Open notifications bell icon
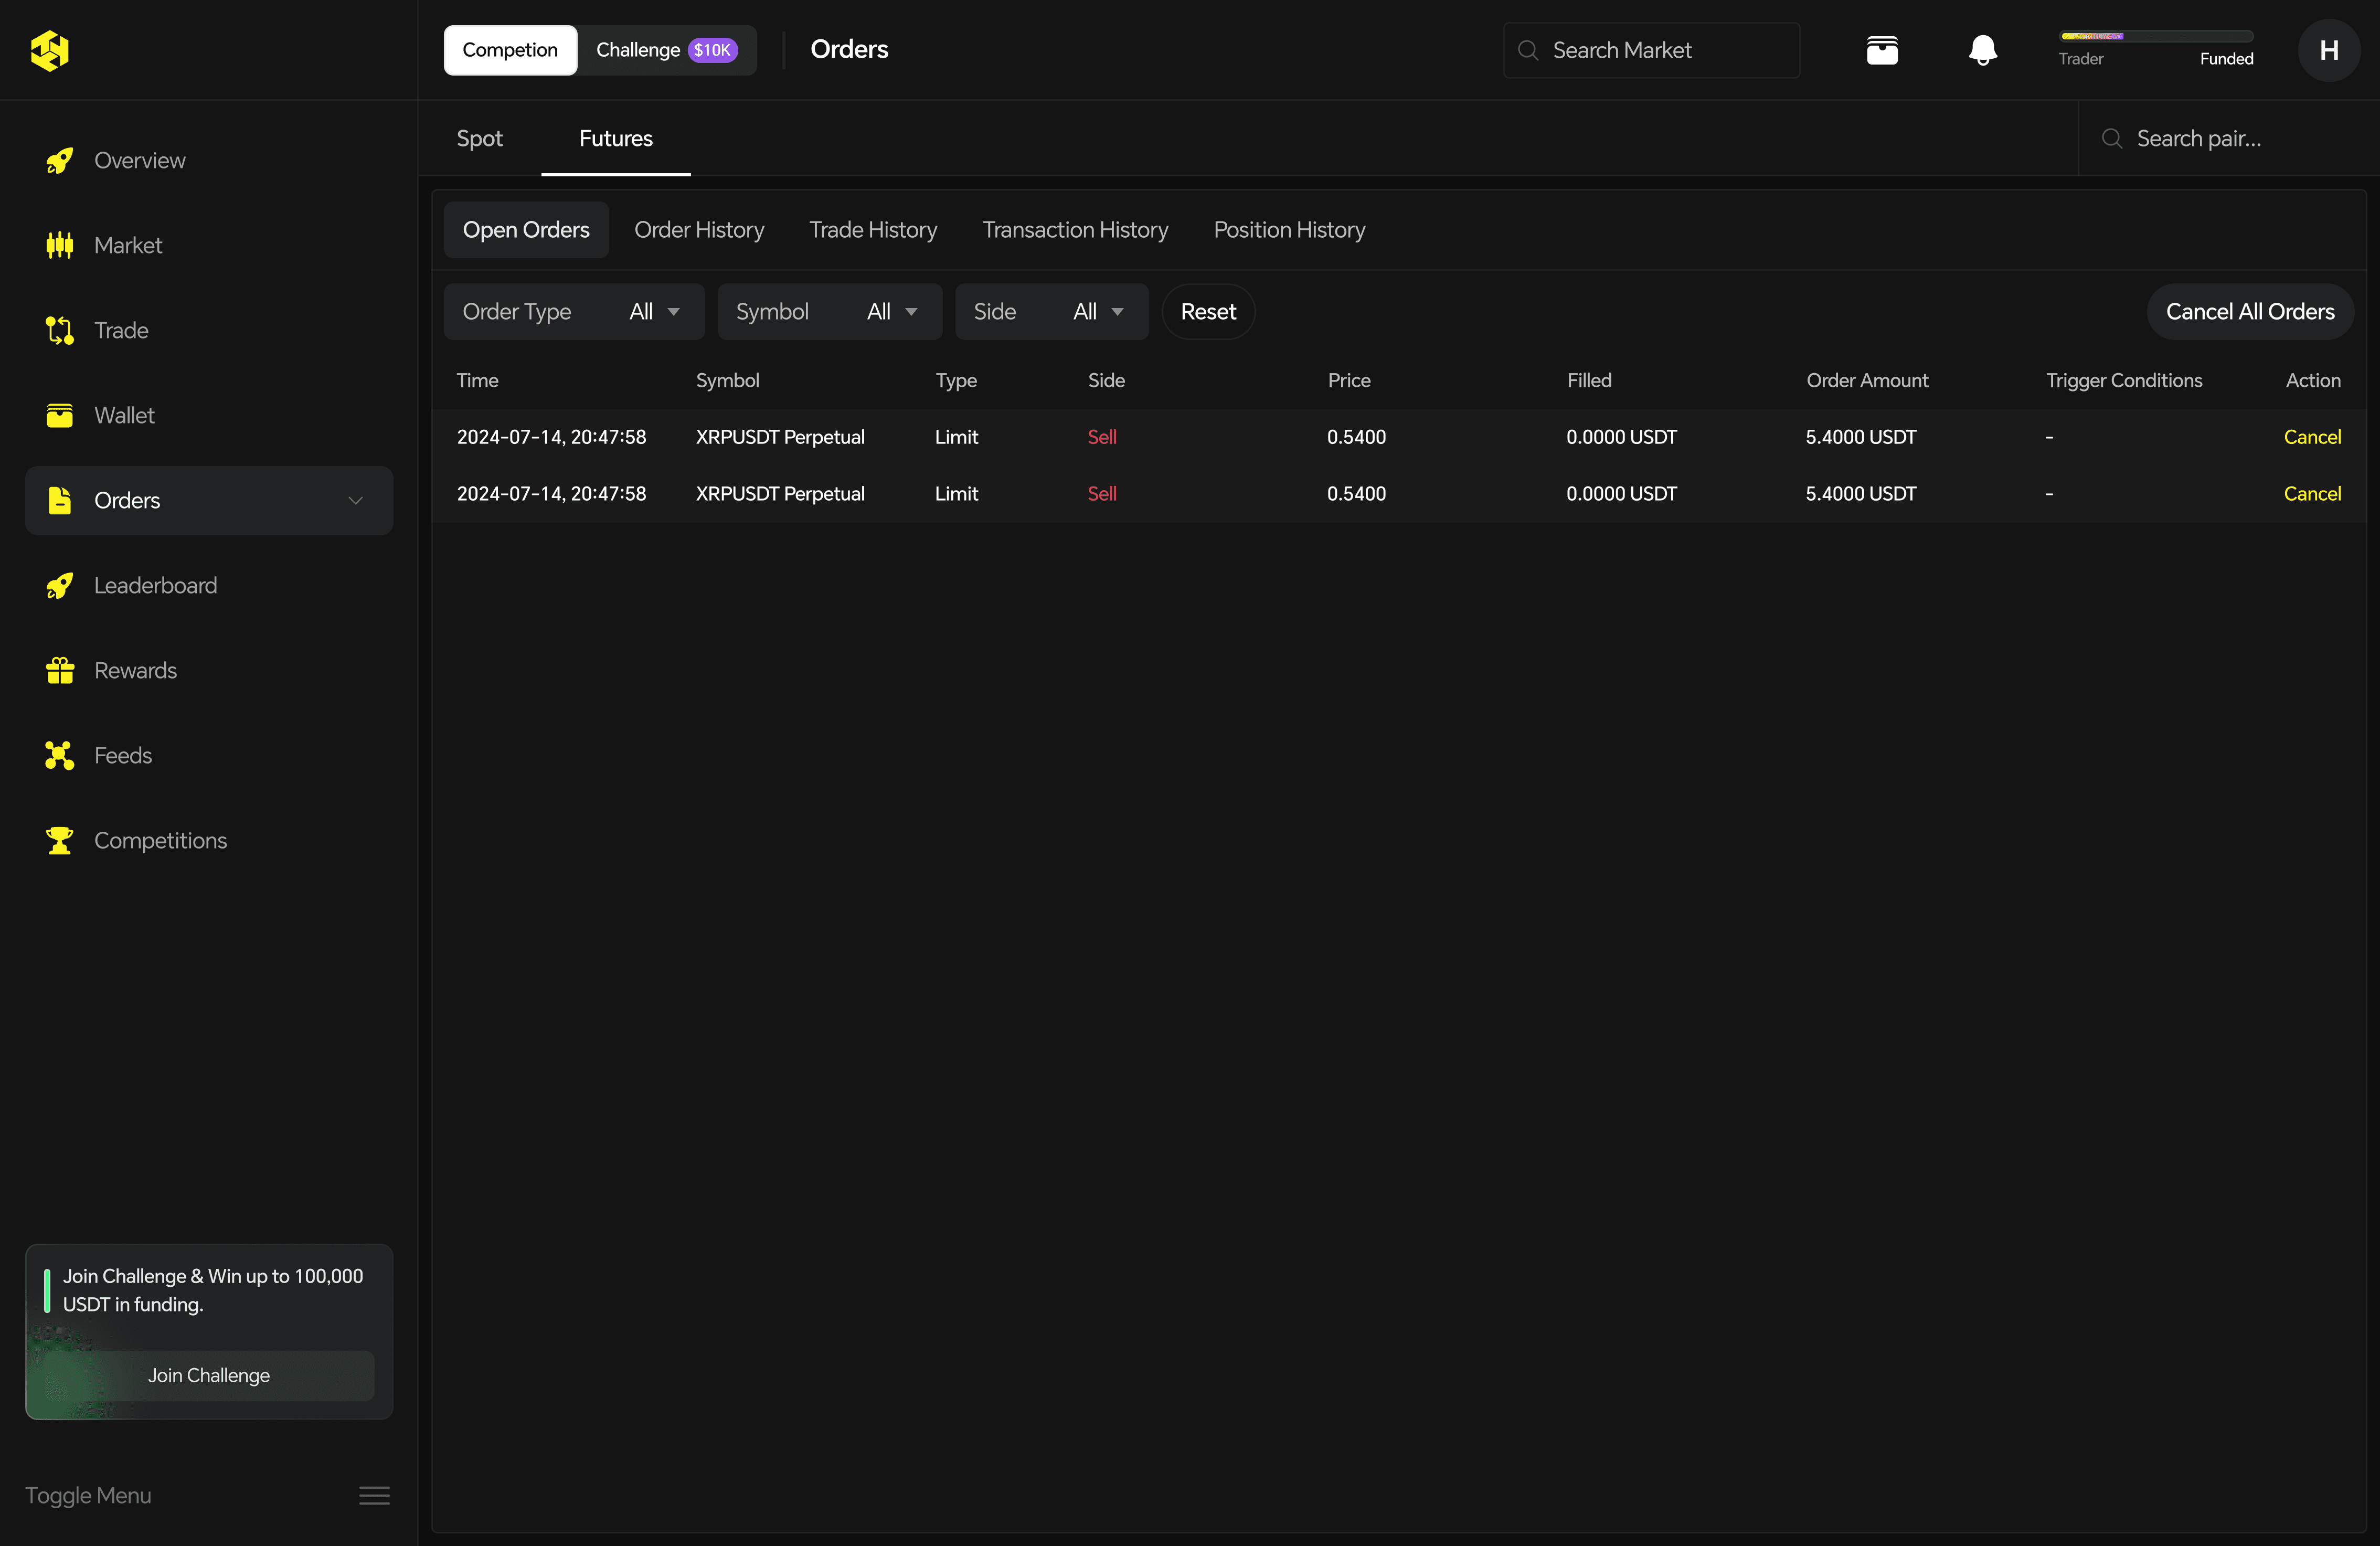The height and width of the screenshot is (1546, 2380). click(x=1982, y=50)
